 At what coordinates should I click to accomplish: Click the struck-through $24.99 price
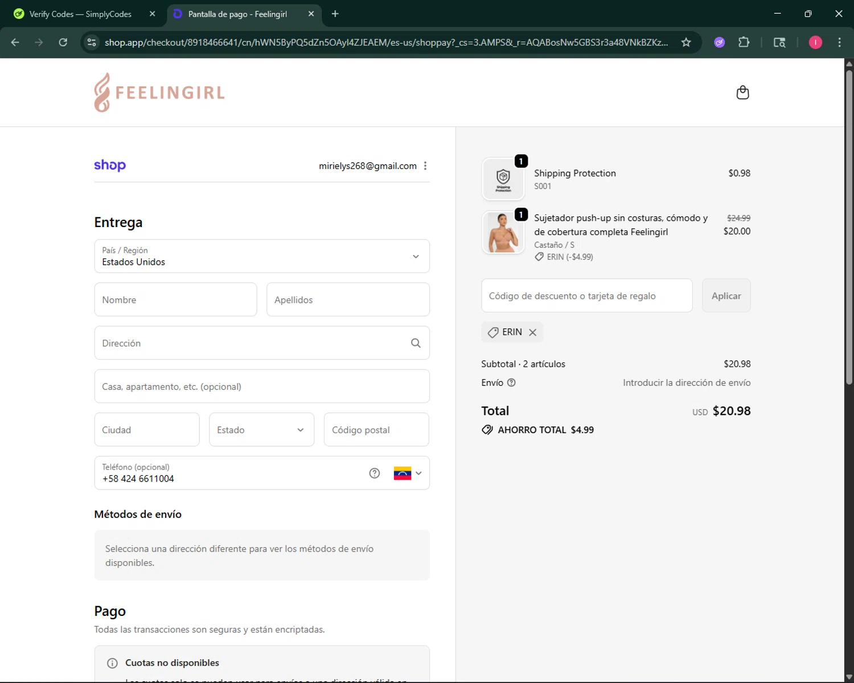[x=738, y=218]
